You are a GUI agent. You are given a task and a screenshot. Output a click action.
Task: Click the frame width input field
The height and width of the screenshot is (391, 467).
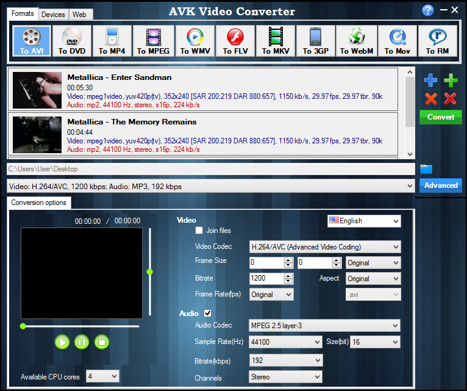pyautogui.click(x=266, y=262)
